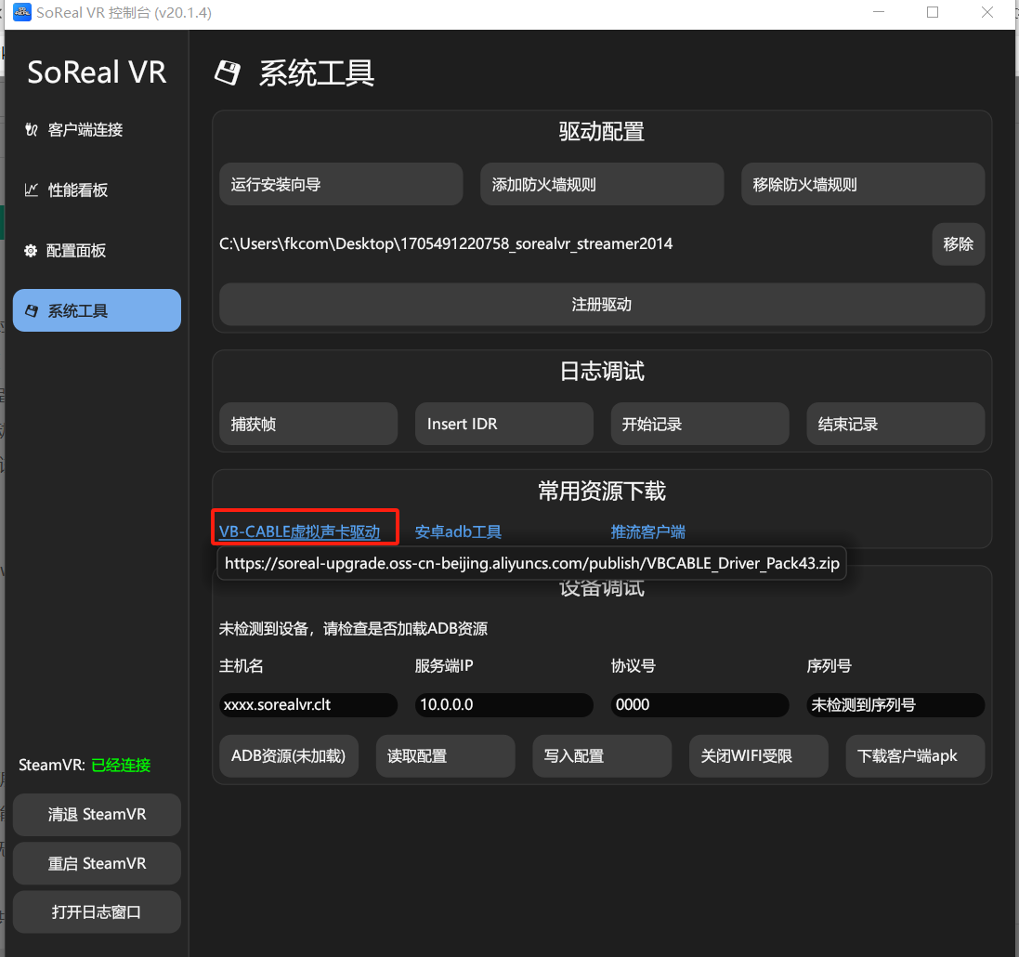The height and width of the screenshot is (957, 1019).
Task: Click the chart icon beside 性能看板
Action: (x=32, y=190)
